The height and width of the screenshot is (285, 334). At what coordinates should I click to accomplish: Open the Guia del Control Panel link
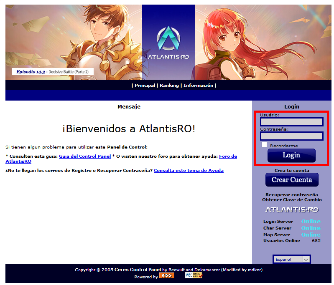click(x=85, y=156)
